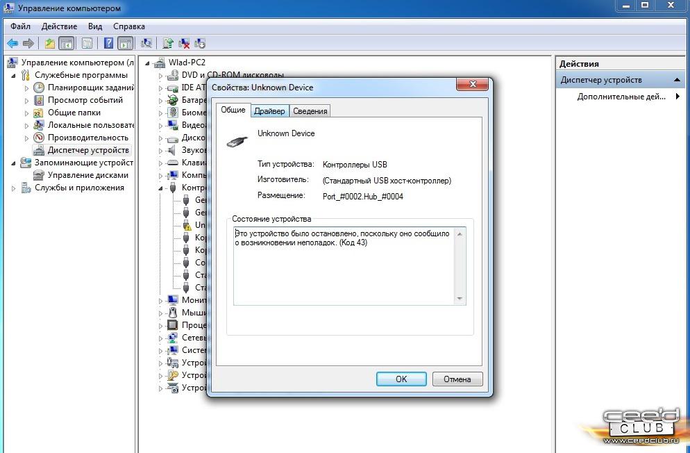Click the Properties toolbar icon

(x=87, y=43)
